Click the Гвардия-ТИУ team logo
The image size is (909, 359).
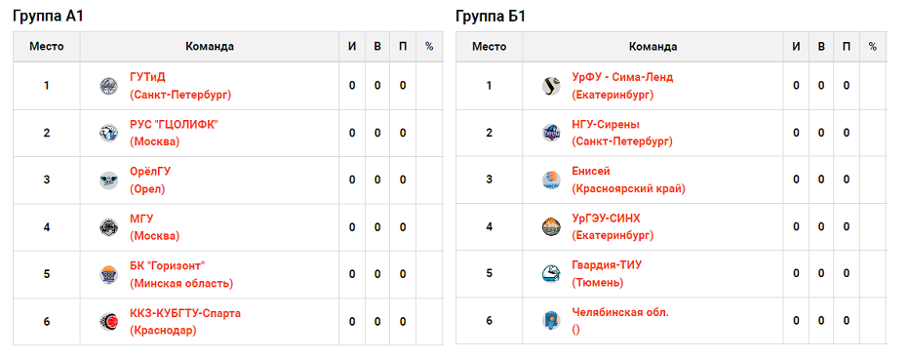pyautogui.click(x=551, y=274)
